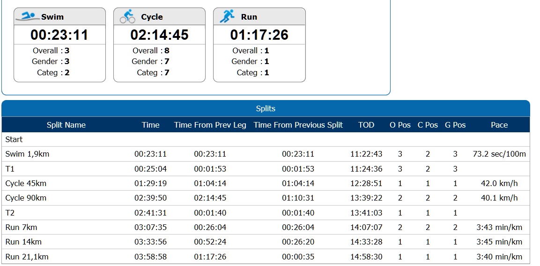Click the cyclist icon in Cycle card
This screenshot has height=266, width=540.
(127, 17)
